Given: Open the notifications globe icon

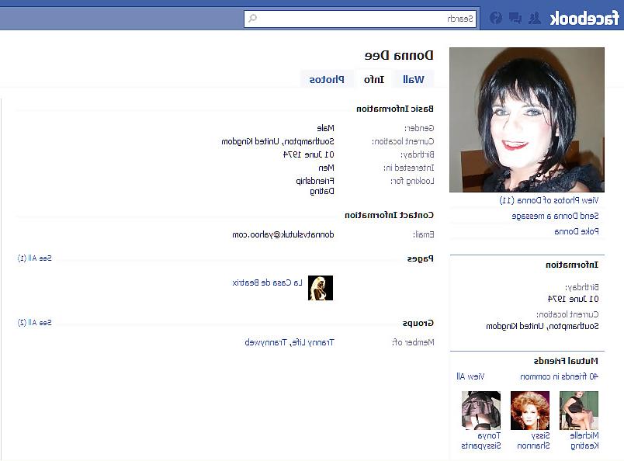Looking at the screenshot, I should point(496,18).
